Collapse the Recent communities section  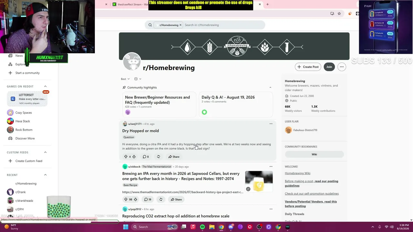click(x=45, y=175)
